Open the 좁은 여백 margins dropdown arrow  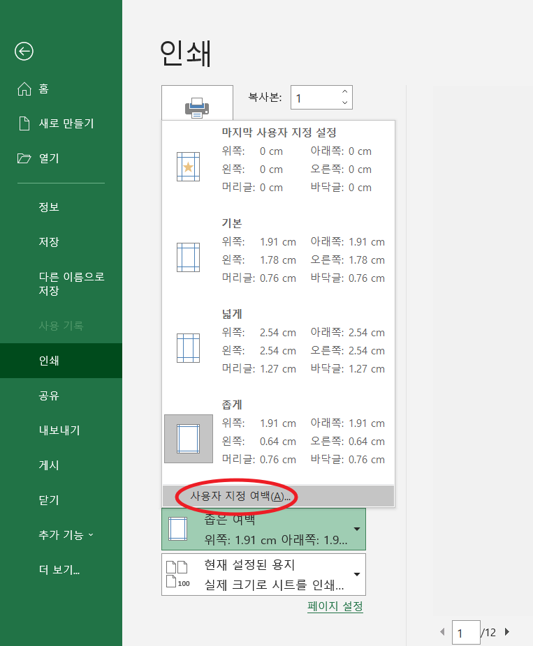click(357, 529)
